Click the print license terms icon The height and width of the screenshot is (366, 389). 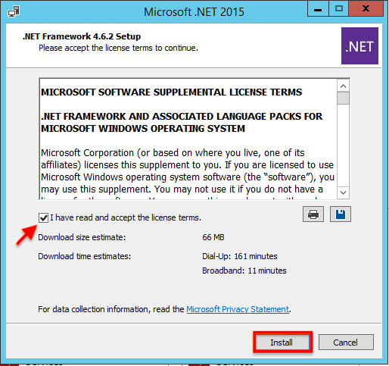tap(313, 214)
